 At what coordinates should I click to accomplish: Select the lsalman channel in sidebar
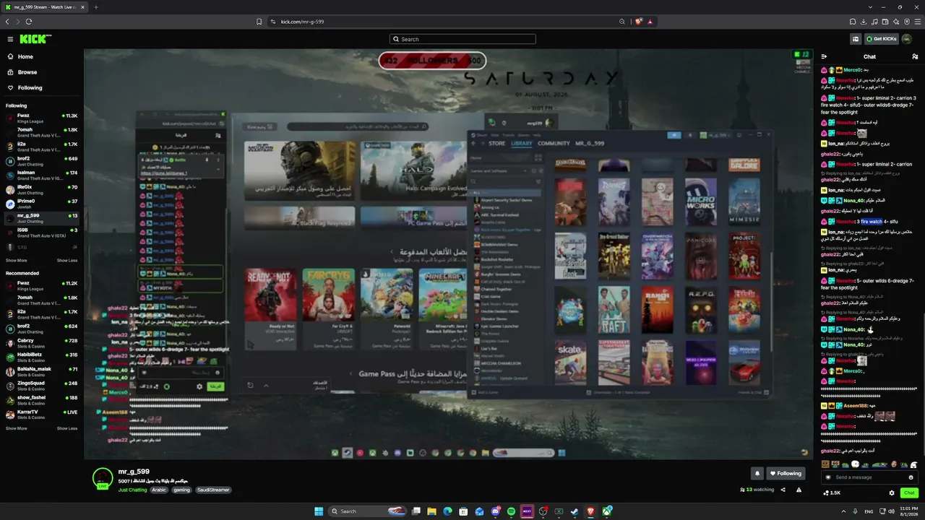[x=42, y=175]
